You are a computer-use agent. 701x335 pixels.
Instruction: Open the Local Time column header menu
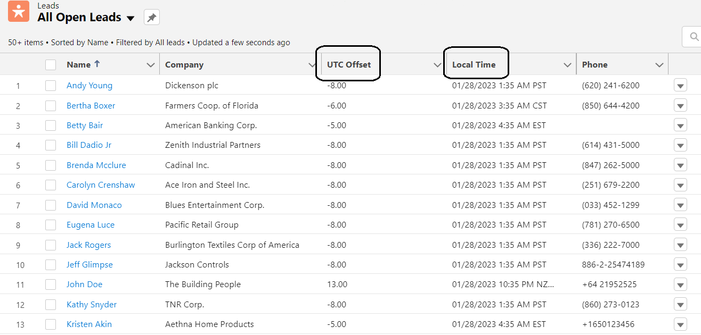click(x=567, y=64)
